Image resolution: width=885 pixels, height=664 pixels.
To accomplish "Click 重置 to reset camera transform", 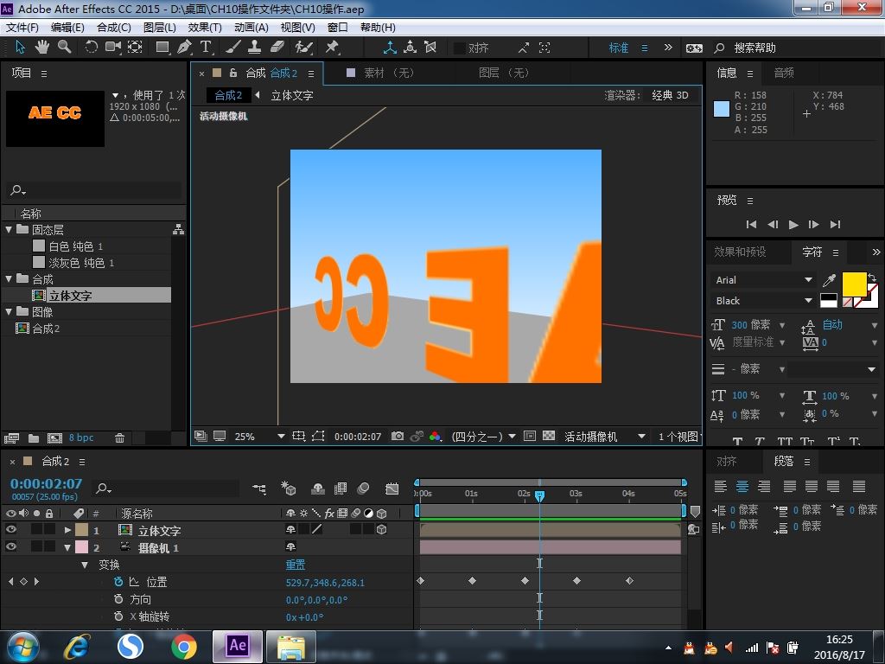I will pyautogui.click(x=296, y=565).
